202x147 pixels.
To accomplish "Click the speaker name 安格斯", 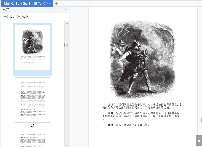I will coord(112,105).
